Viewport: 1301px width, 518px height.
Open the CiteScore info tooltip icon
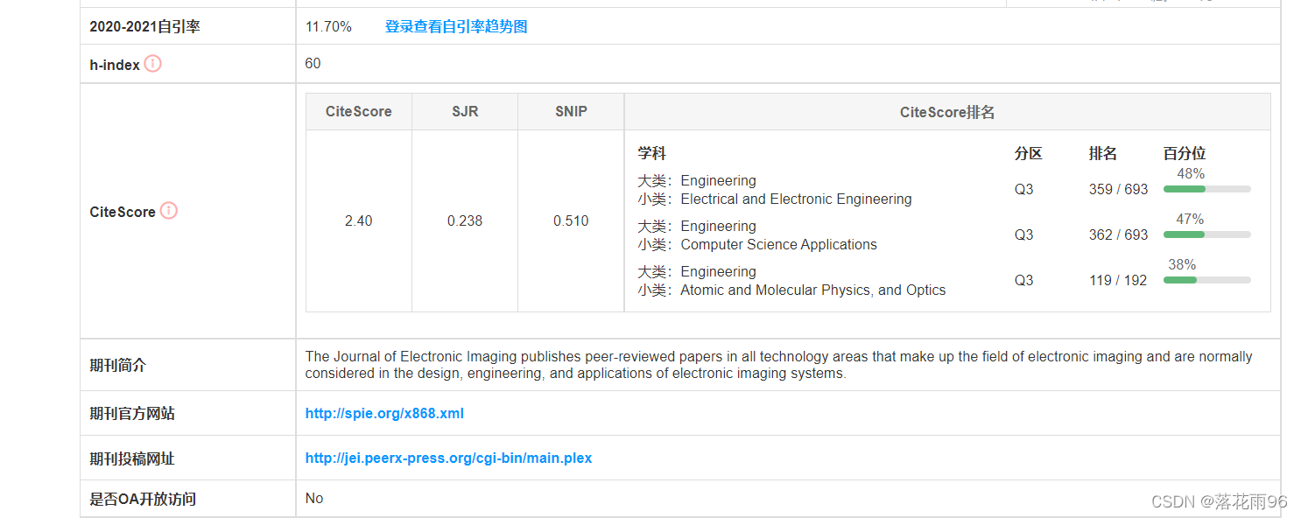click(x=169, y=210)
